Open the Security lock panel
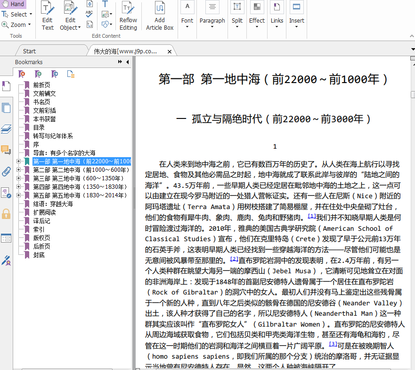415x370 pixels. 6,214
